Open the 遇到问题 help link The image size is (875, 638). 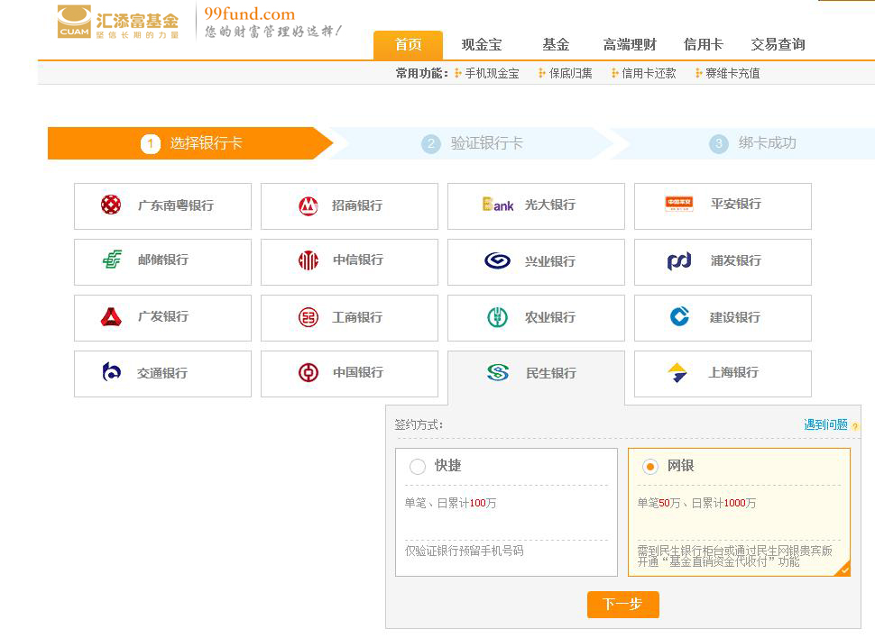point(825,424)
